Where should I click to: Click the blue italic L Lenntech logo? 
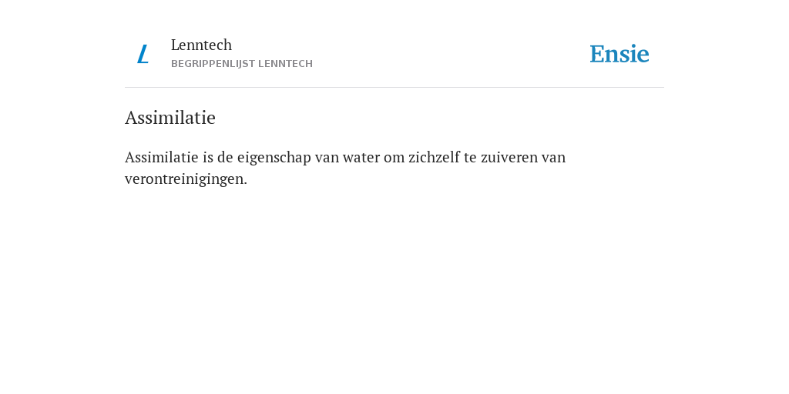(143, 54)
